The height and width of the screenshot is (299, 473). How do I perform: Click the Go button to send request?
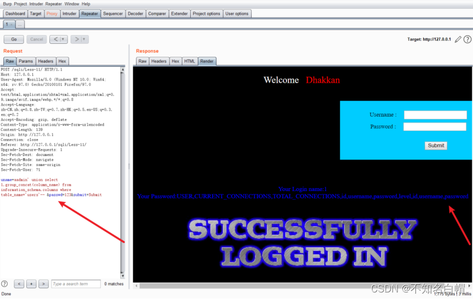point(14,39)
